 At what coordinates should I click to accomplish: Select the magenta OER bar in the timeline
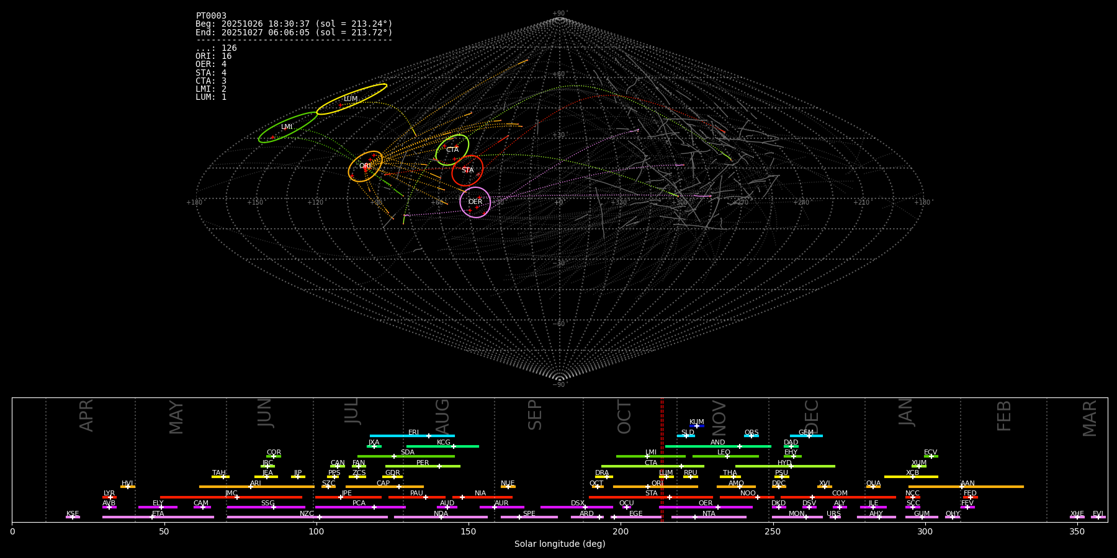[x=706, y=507]
